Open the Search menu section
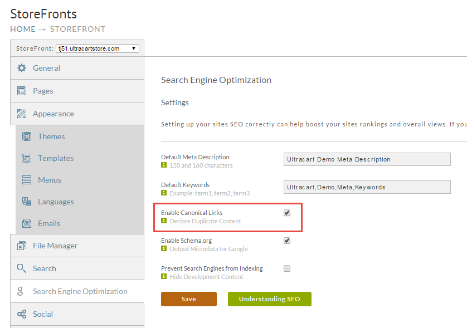 [x=77, y=268]
